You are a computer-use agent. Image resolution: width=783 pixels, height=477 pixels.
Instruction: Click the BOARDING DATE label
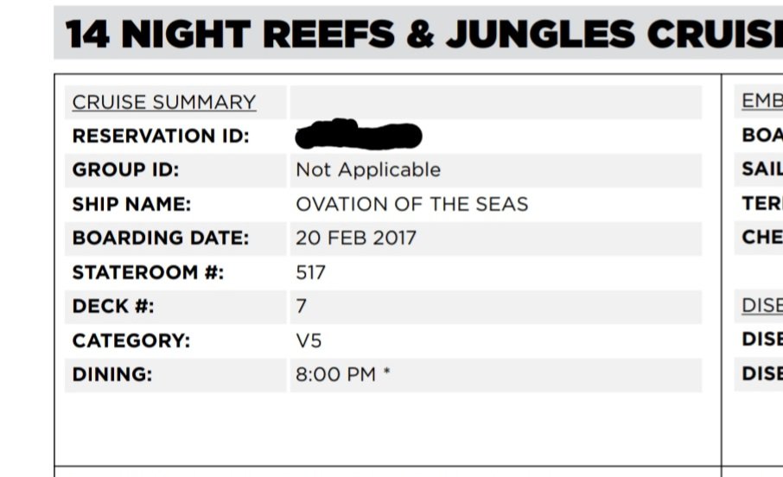pyautogui.click(x=160, y=238)
